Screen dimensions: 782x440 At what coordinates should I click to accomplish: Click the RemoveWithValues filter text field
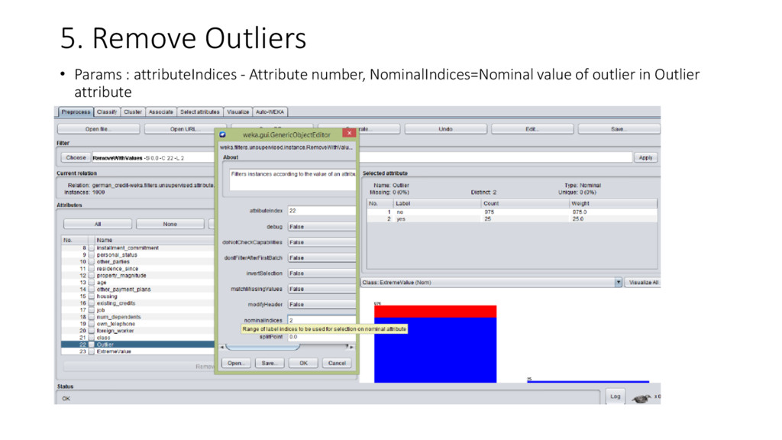(x=361, y=157)
